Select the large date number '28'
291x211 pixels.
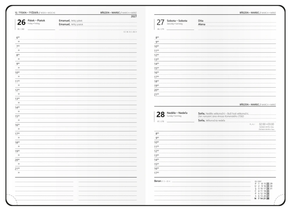[161, 115]
